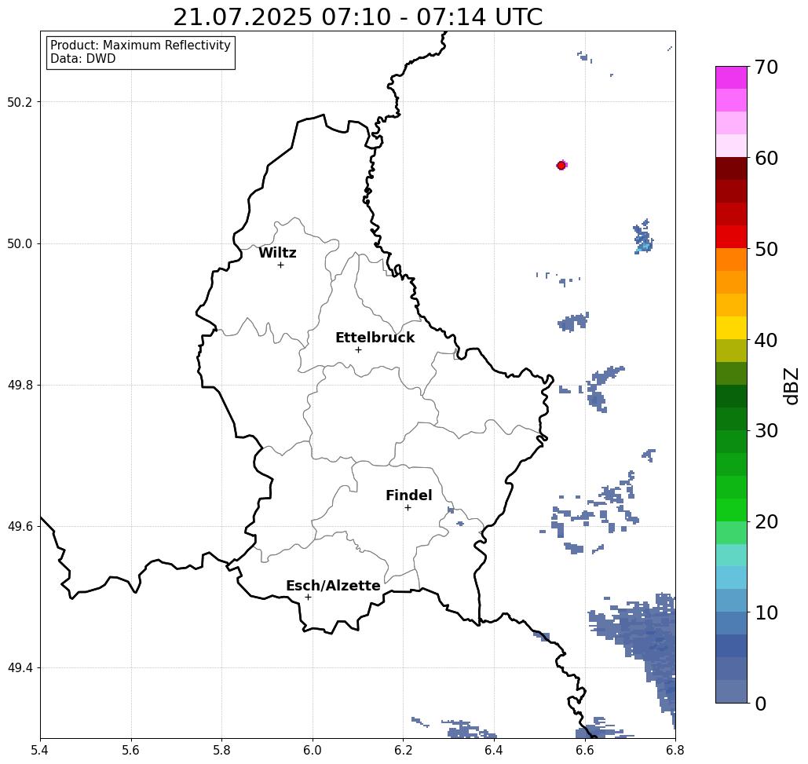808x764 pixels.
Task: Click the latitude tick label 49.8
Action: coord(20,386)
